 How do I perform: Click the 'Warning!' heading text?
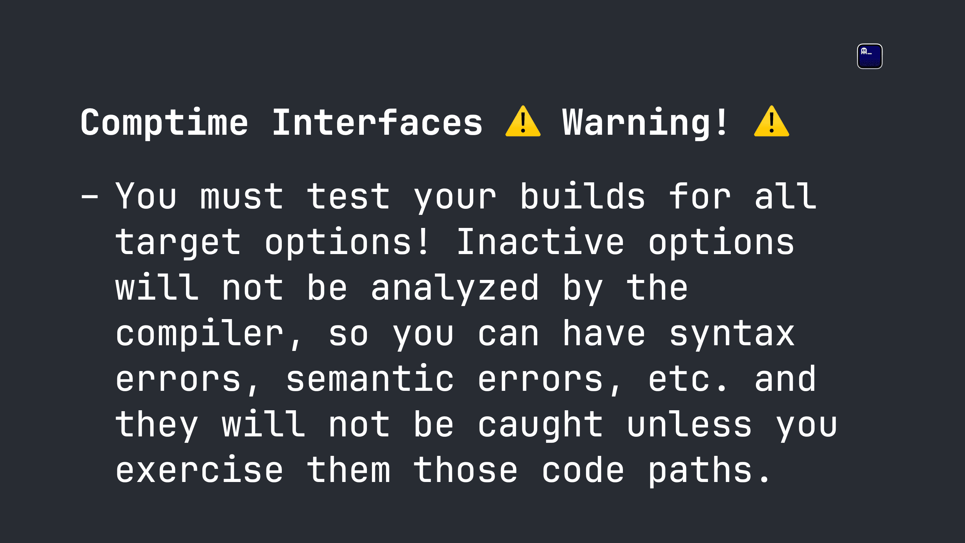(645, 122)
